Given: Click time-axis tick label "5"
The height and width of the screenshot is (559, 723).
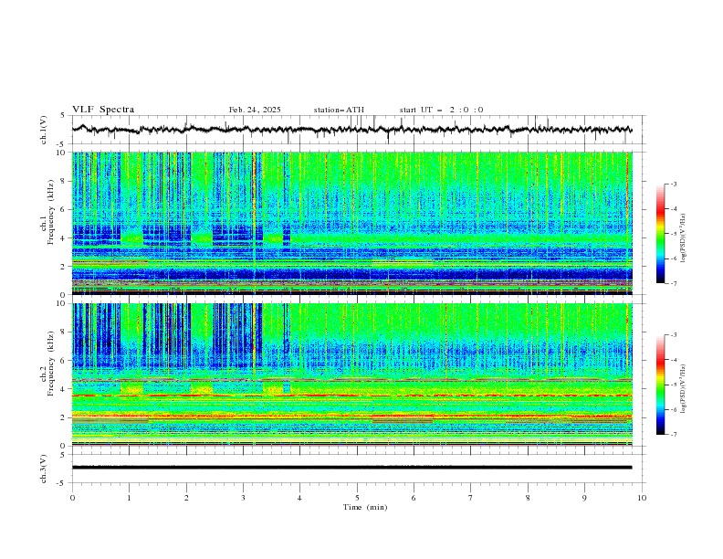Looking at the screenshot, I should (357, 498).
